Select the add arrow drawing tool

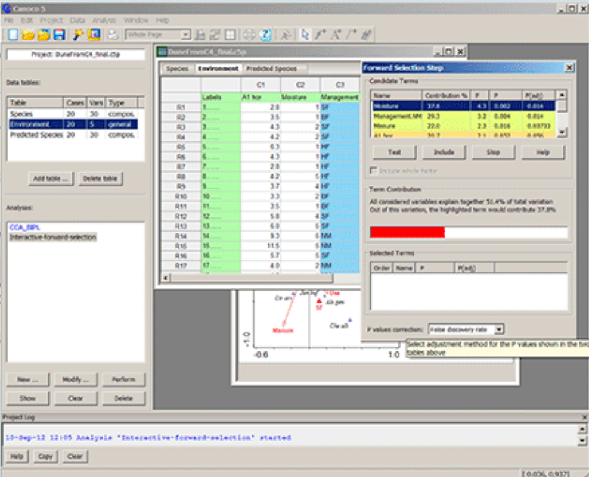coord(320,35)
